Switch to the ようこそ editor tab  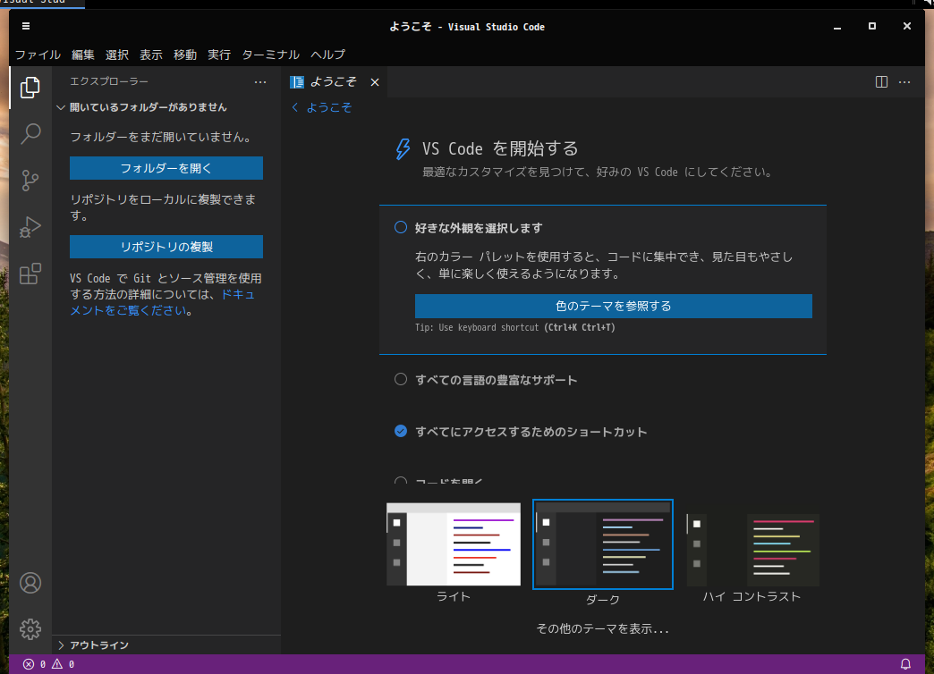334,82
